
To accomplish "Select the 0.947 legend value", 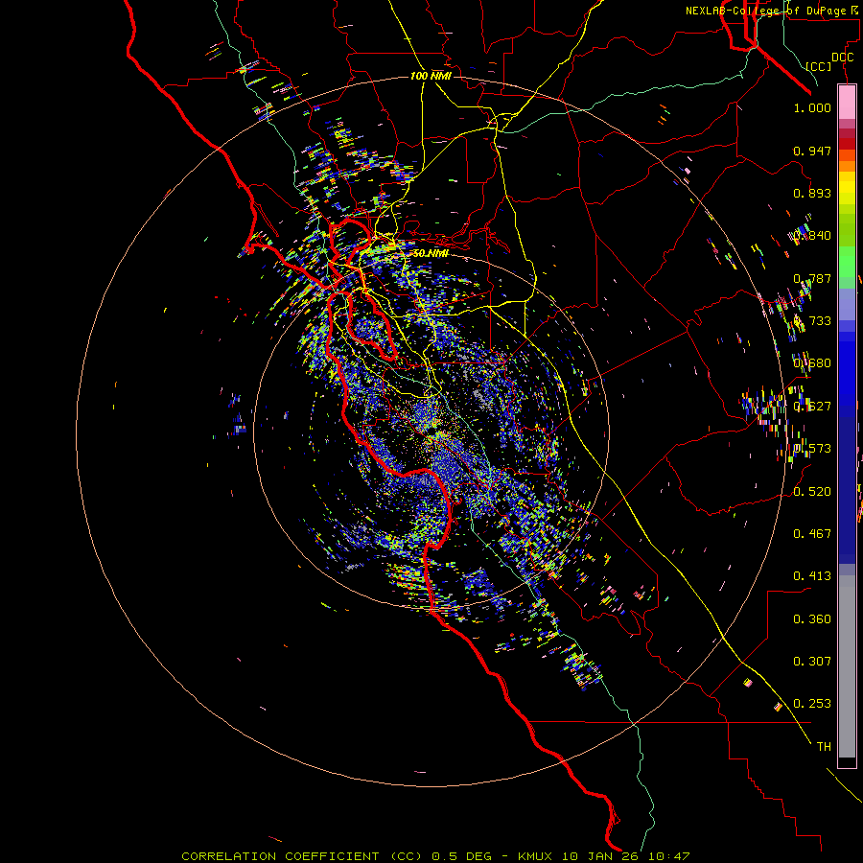I will pyautogui.click(x=812, y=151).
